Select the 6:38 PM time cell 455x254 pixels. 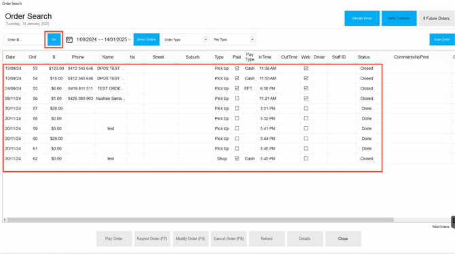268,88
